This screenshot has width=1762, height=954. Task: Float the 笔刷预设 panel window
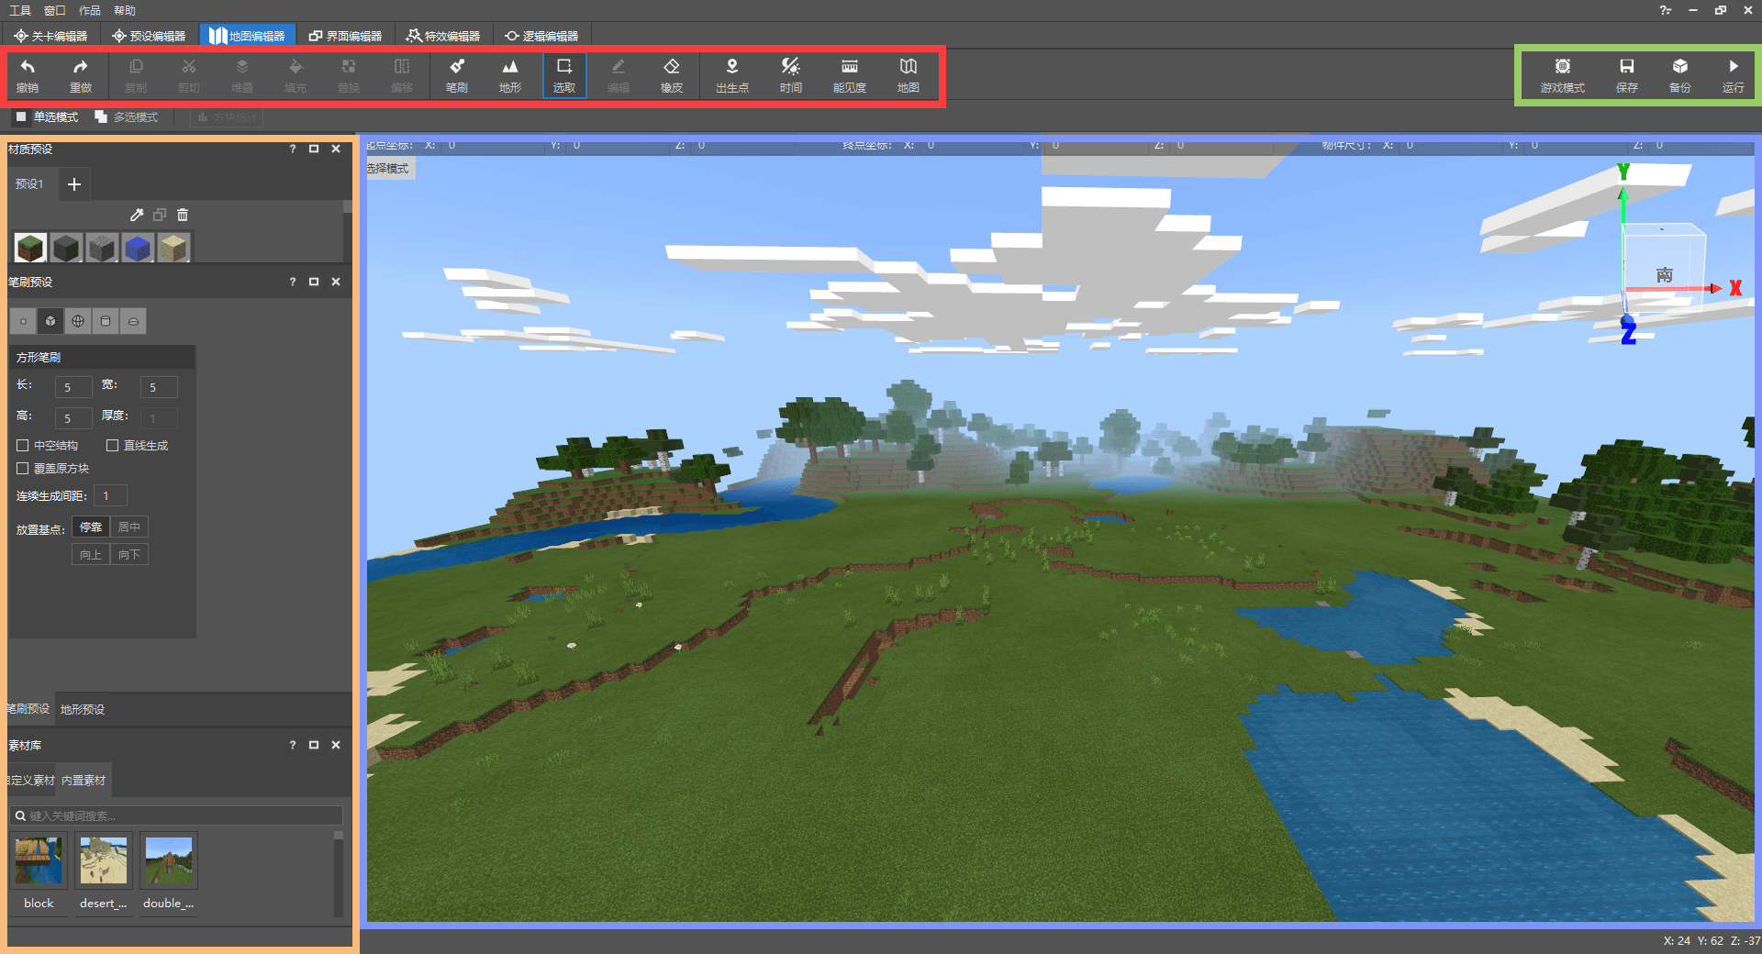[314, 282]
